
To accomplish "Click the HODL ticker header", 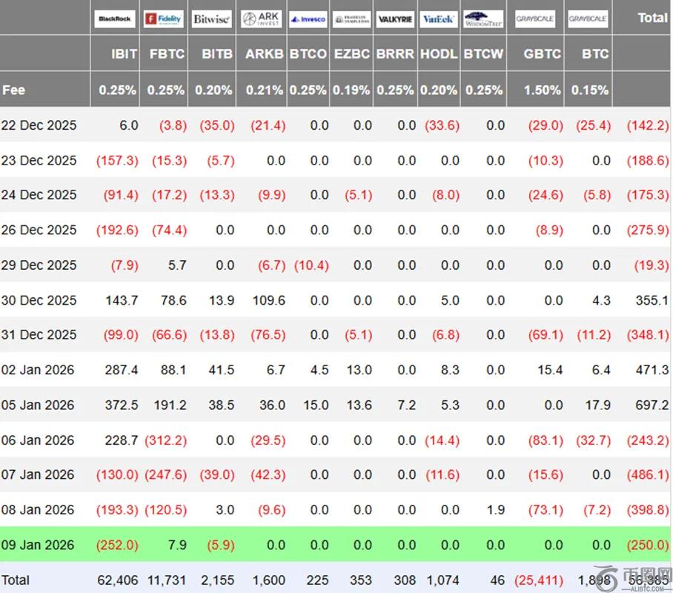I will tap(439, 54).
